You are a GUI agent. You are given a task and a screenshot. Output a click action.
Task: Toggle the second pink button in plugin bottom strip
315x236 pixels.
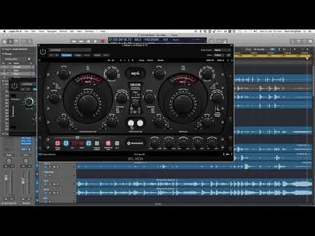pos(108,143)
